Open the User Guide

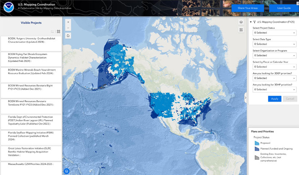284,8
